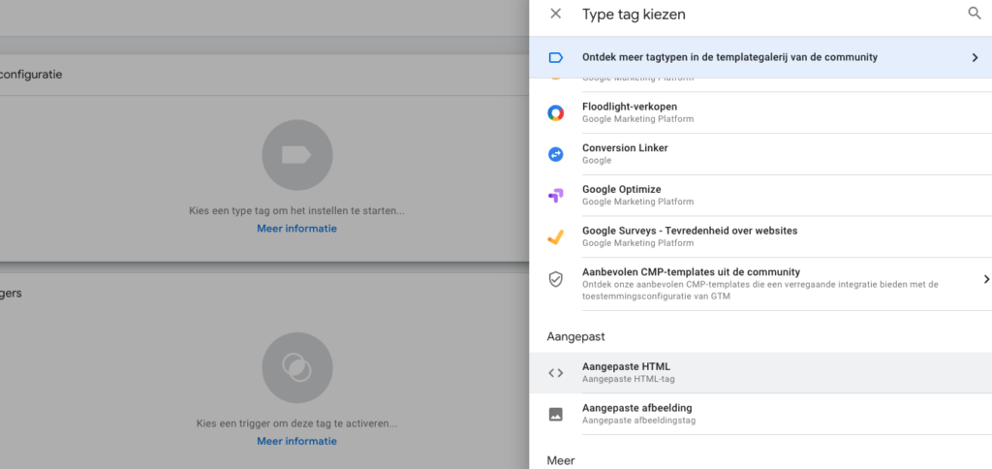992x469 pixels.
Task: Open Aanbevolen CMP-templates uit de community
Action: click(x=760, y=284)
